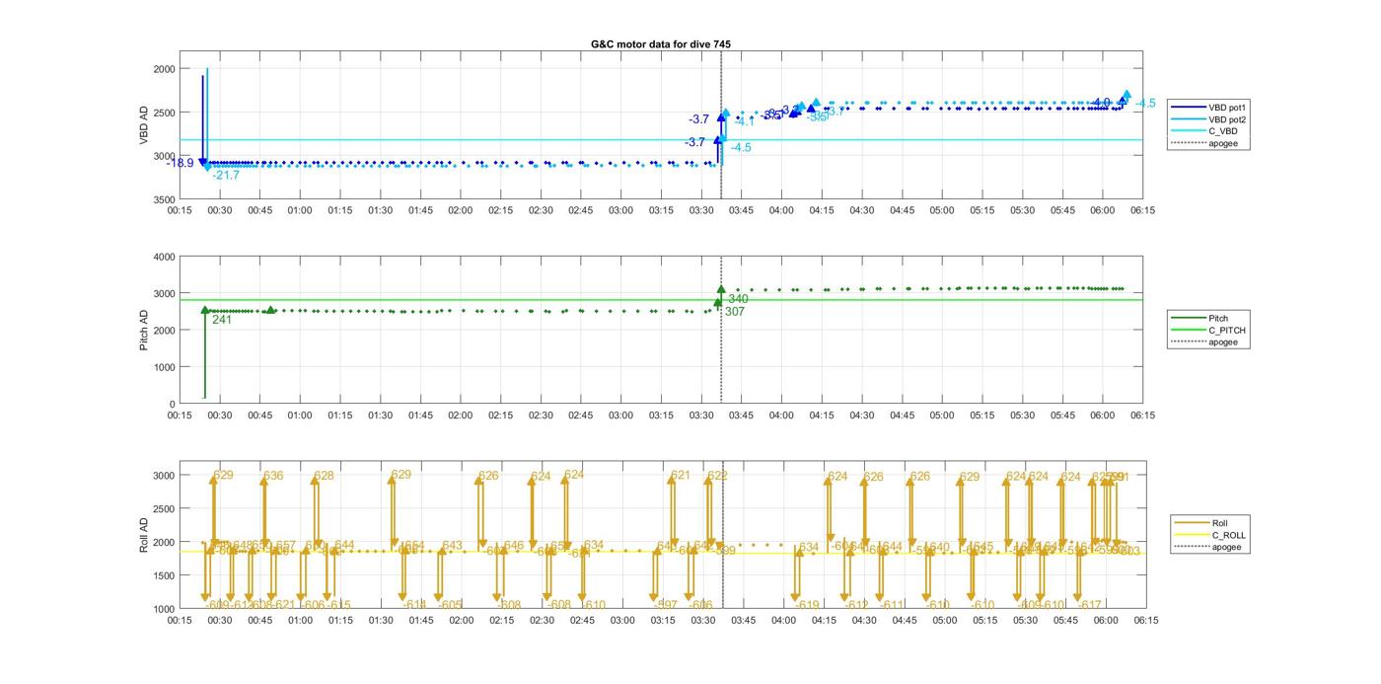Click x-tick '01:30' on Pitch plot
1381x684 pixels.
point(380,416)
